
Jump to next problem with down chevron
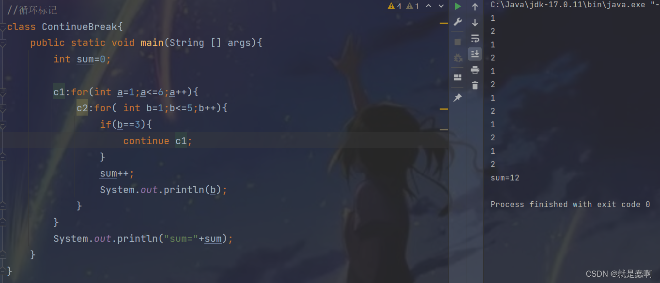(441, 6)
